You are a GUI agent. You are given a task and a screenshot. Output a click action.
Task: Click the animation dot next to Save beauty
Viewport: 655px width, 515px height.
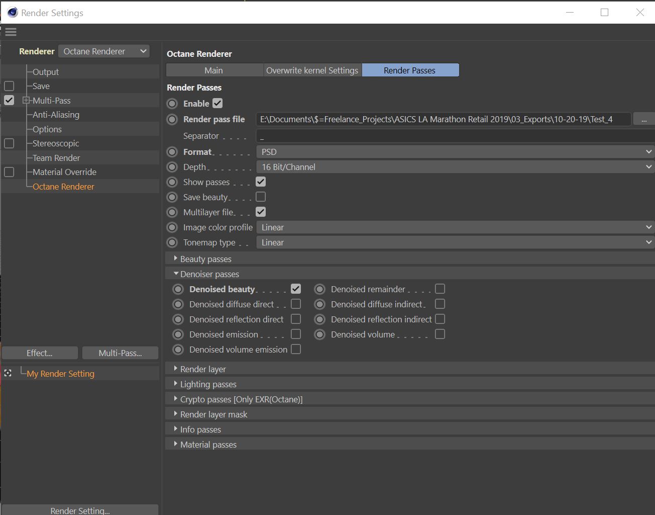click(x=172, y=197)
